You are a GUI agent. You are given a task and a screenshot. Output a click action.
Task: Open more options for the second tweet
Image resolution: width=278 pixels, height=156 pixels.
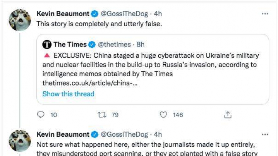click(x=265, y=134)
